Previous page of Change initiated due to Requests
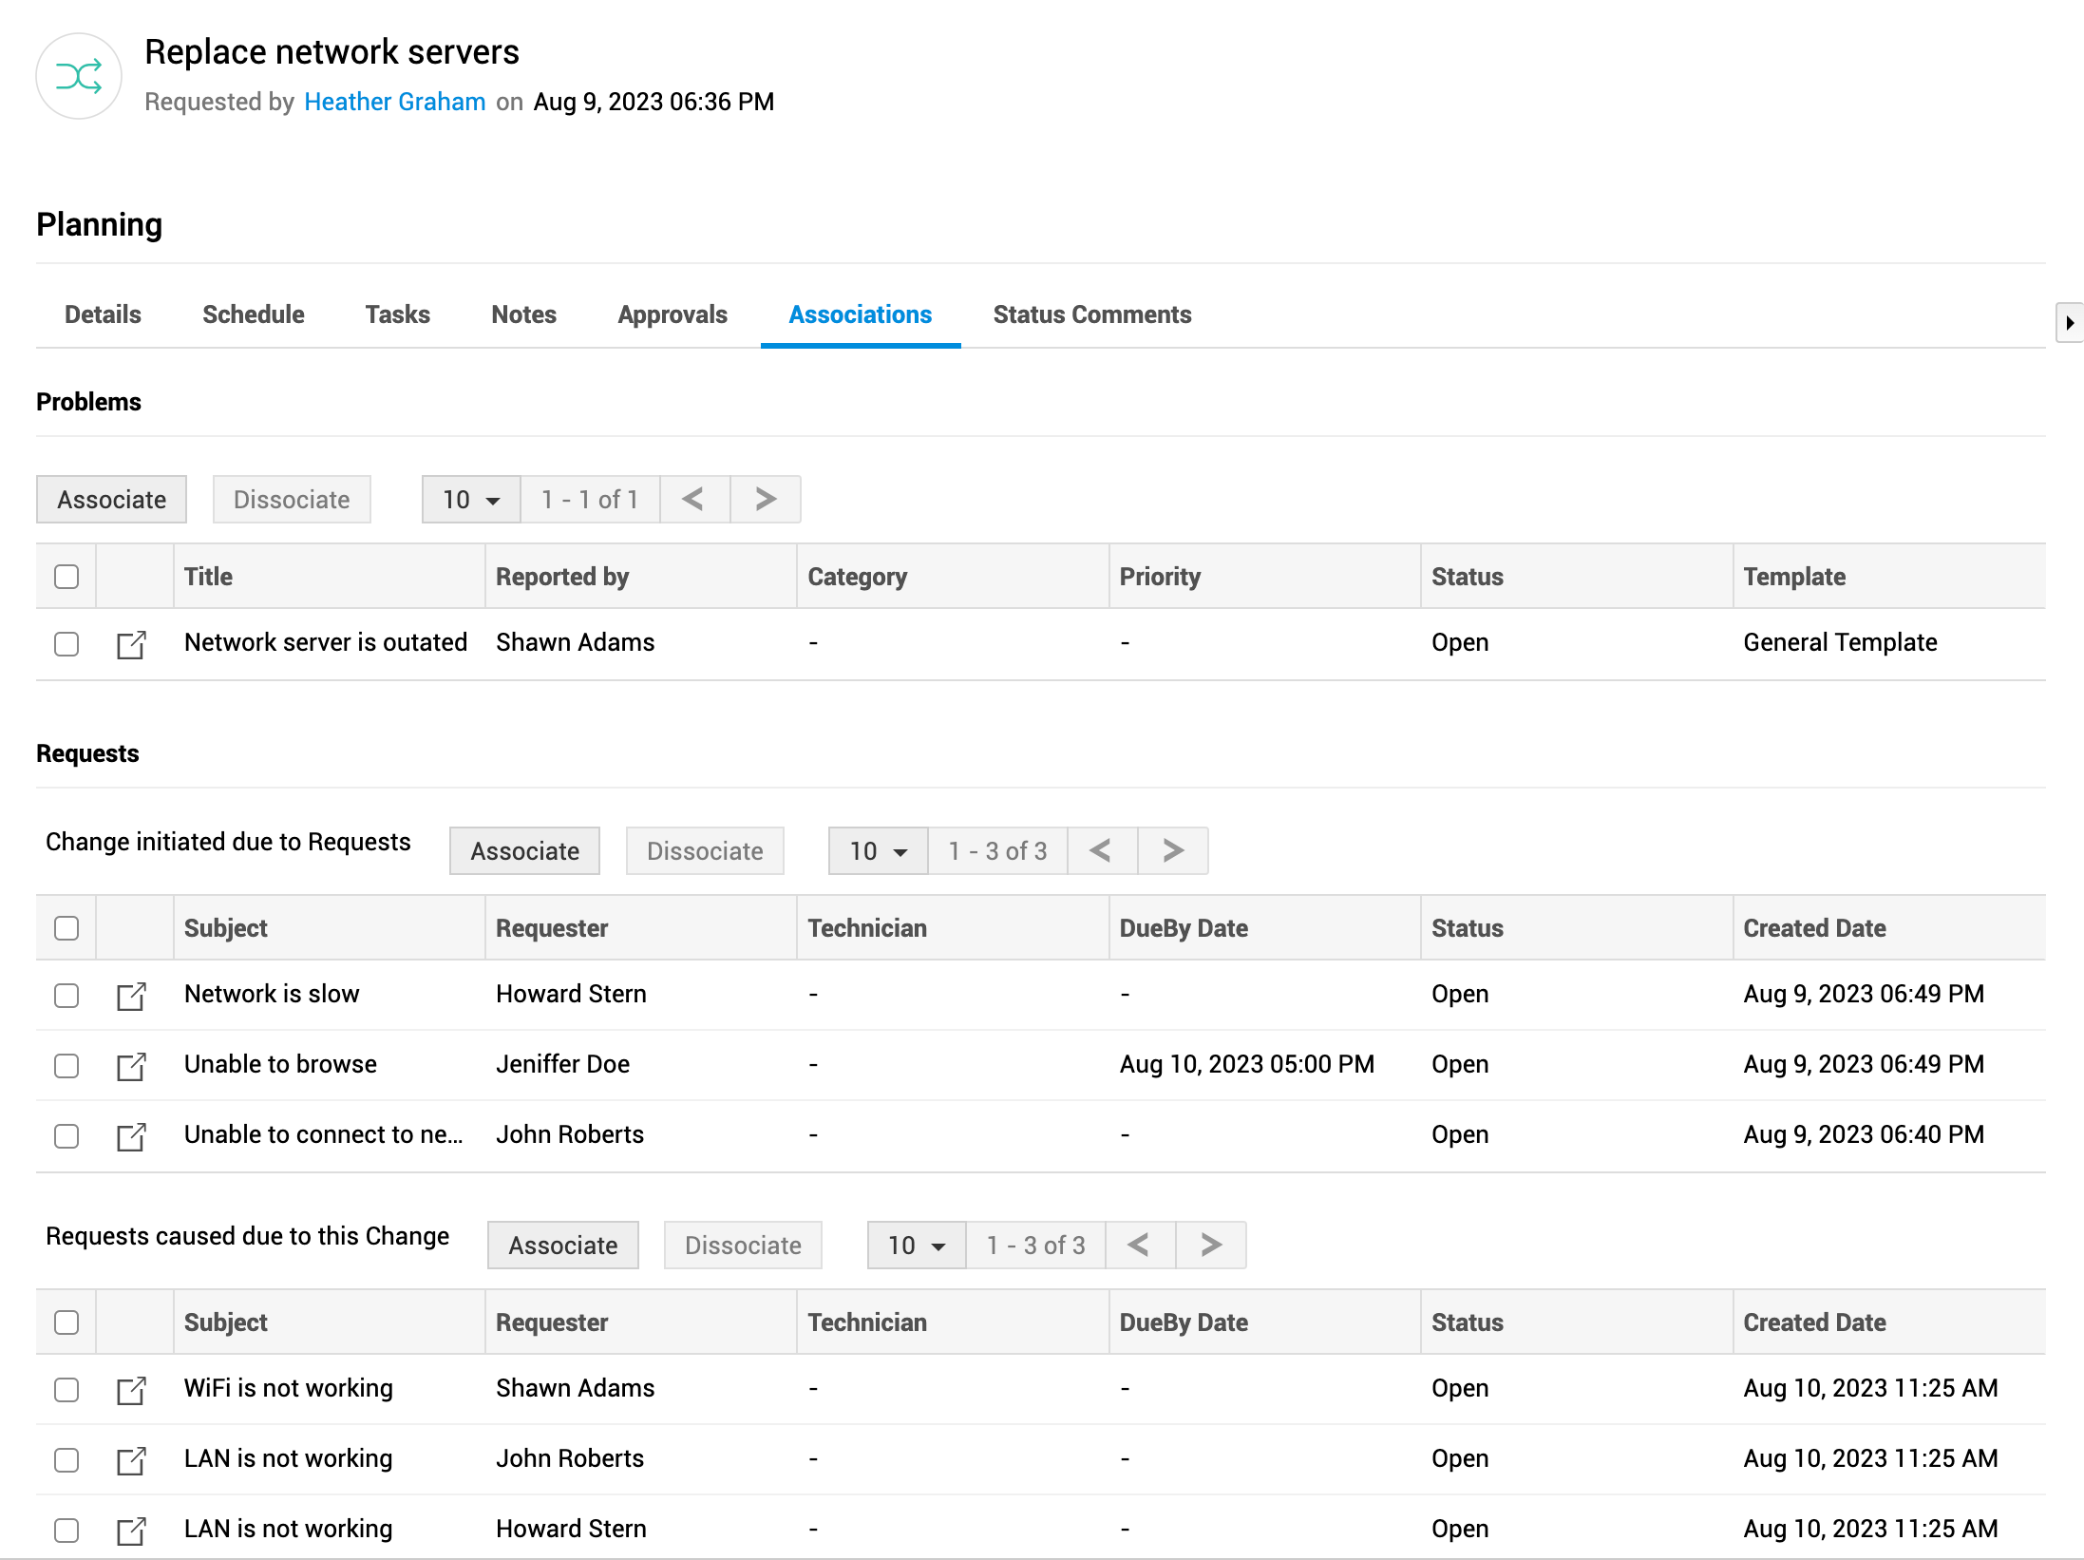This screenshot has width=2084, height=1560. (x=1102, y=850)
